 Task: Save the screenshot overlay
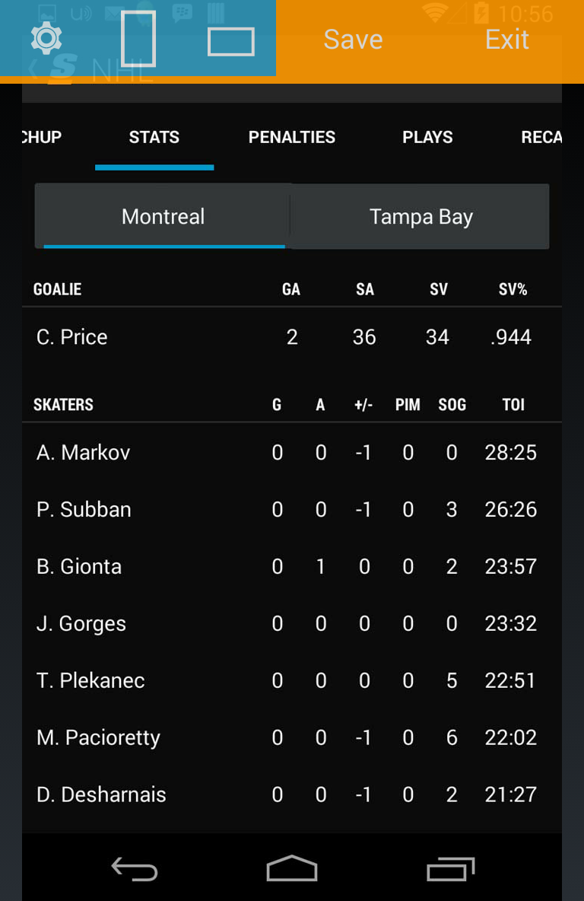click(353, 40)
